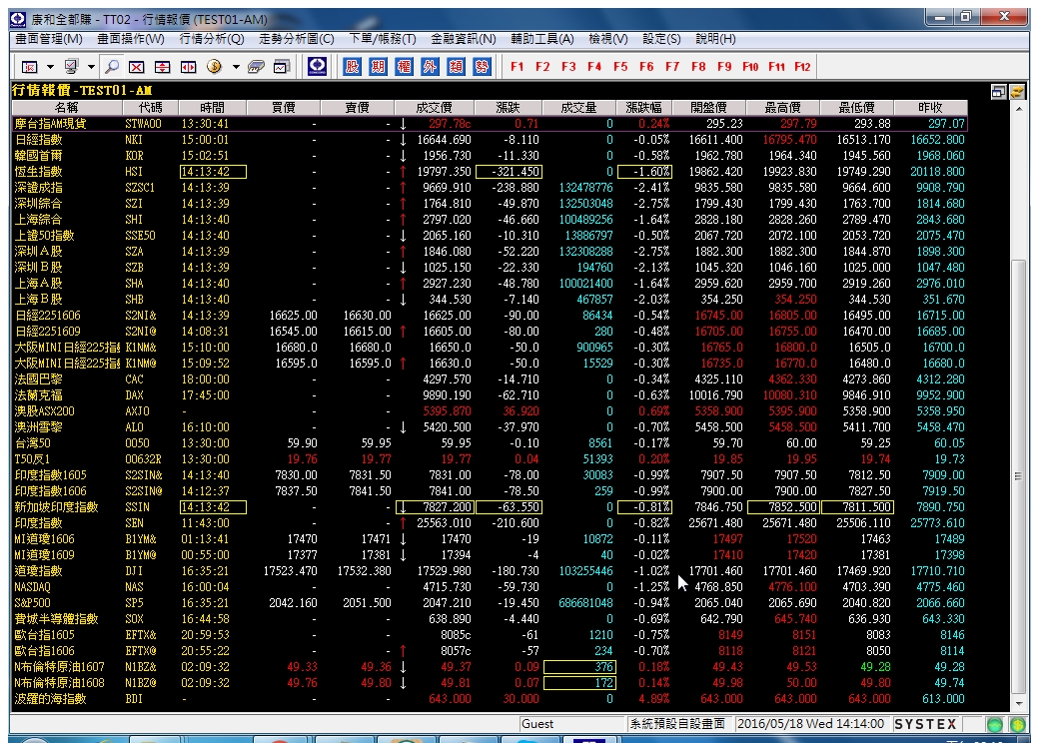Click the 上海綜合 row name
Screen dimensions: 1039x743
coord(38,219)
